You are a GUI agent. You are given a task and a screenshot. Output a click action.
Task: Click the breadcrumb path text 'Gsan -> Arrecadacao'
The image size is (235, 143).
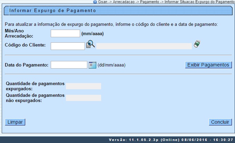pos(116,2)
